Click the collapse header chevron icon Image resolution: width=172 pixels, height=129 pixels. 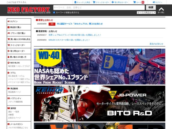click(x=161, y=9)
